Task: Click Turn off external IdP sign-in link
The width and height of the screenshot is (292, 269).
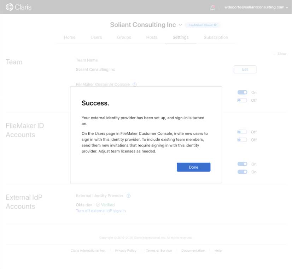Action: pos(101,211)
